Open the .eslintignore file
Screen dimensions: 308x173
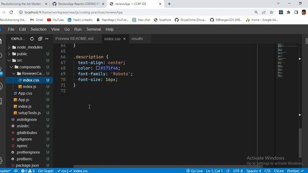pyautogui.click(x=26, y=120)
